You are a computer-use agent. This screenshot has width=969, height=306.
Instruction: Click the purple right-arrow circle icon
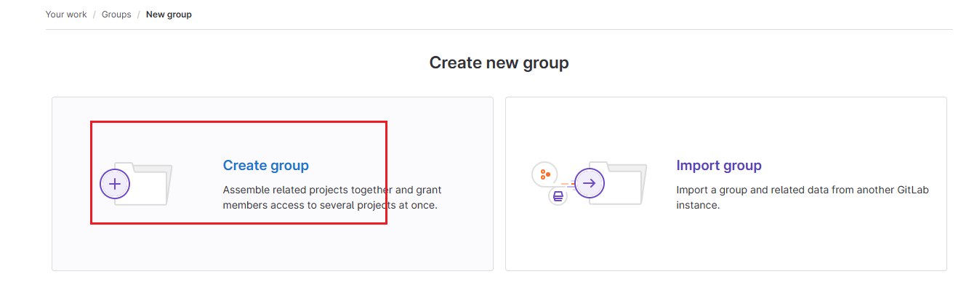590,183
